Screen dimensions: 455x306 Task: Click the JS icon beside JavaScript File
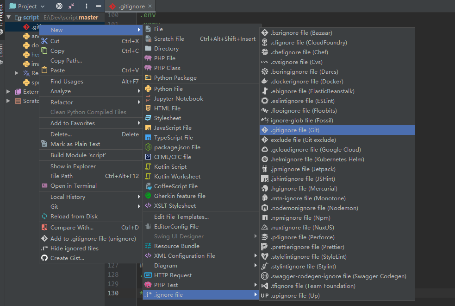148,128
